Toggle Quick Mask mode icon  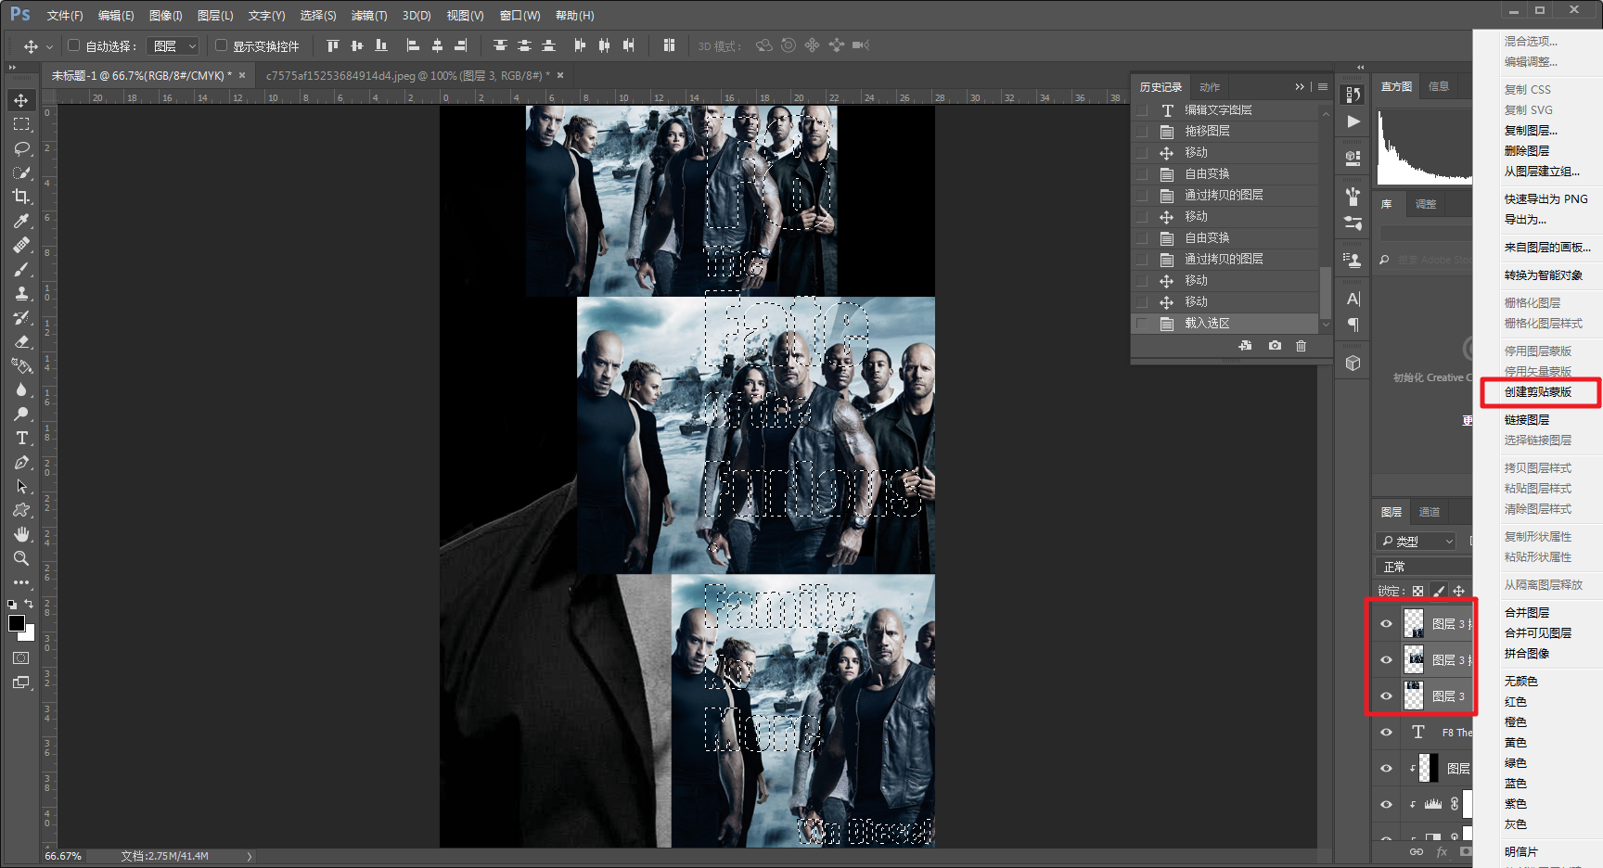(20, 657)
